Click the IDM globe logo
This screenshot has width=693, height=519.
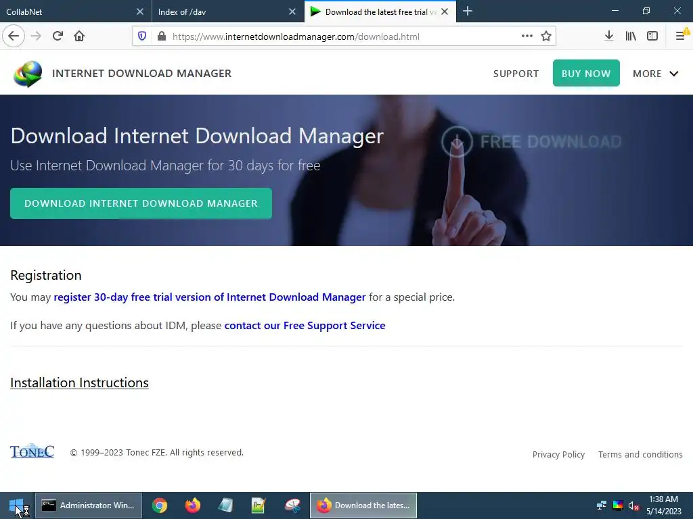(28, 74)
